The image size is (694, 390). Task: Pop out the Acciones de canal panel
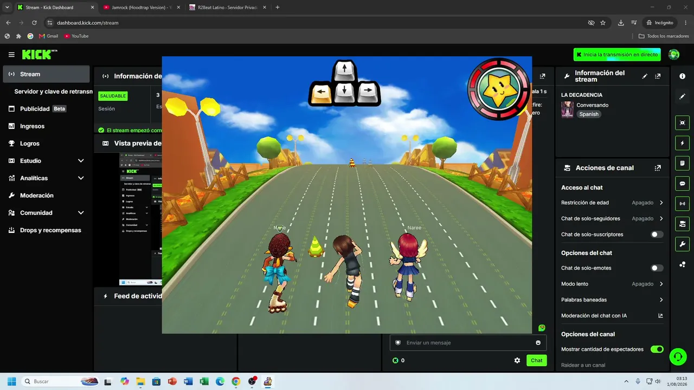coord(658,168)
